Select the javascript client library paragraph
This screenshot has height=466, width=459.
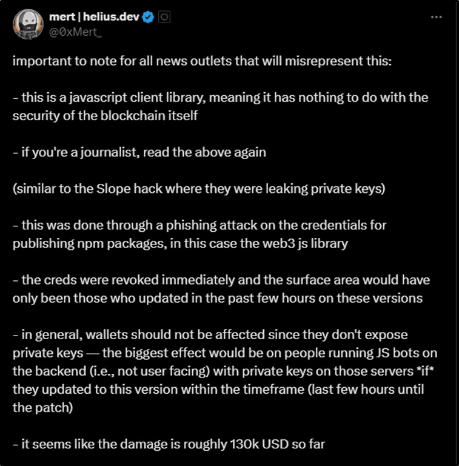(x=220, y=106)
